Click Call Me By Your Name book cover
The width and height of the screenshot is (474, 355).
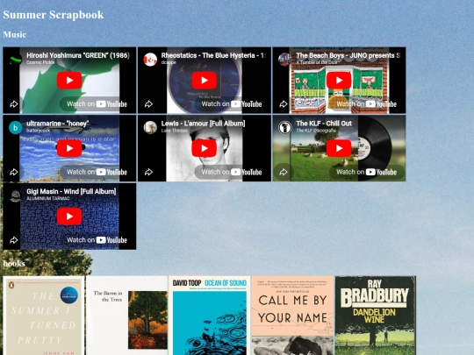tap(292, 316)
